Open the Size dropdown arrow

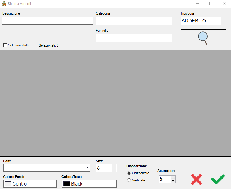click(114, 168)
